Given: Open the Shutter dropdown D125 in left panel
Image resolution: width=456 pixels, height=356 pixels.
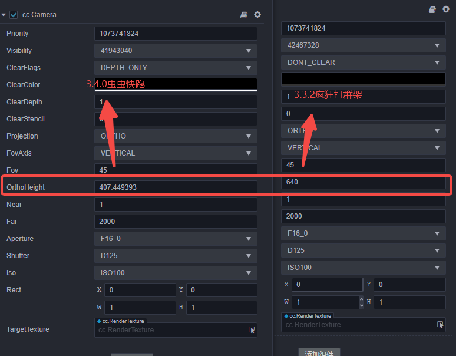Looking at the screenshot, I should (176, 256).
